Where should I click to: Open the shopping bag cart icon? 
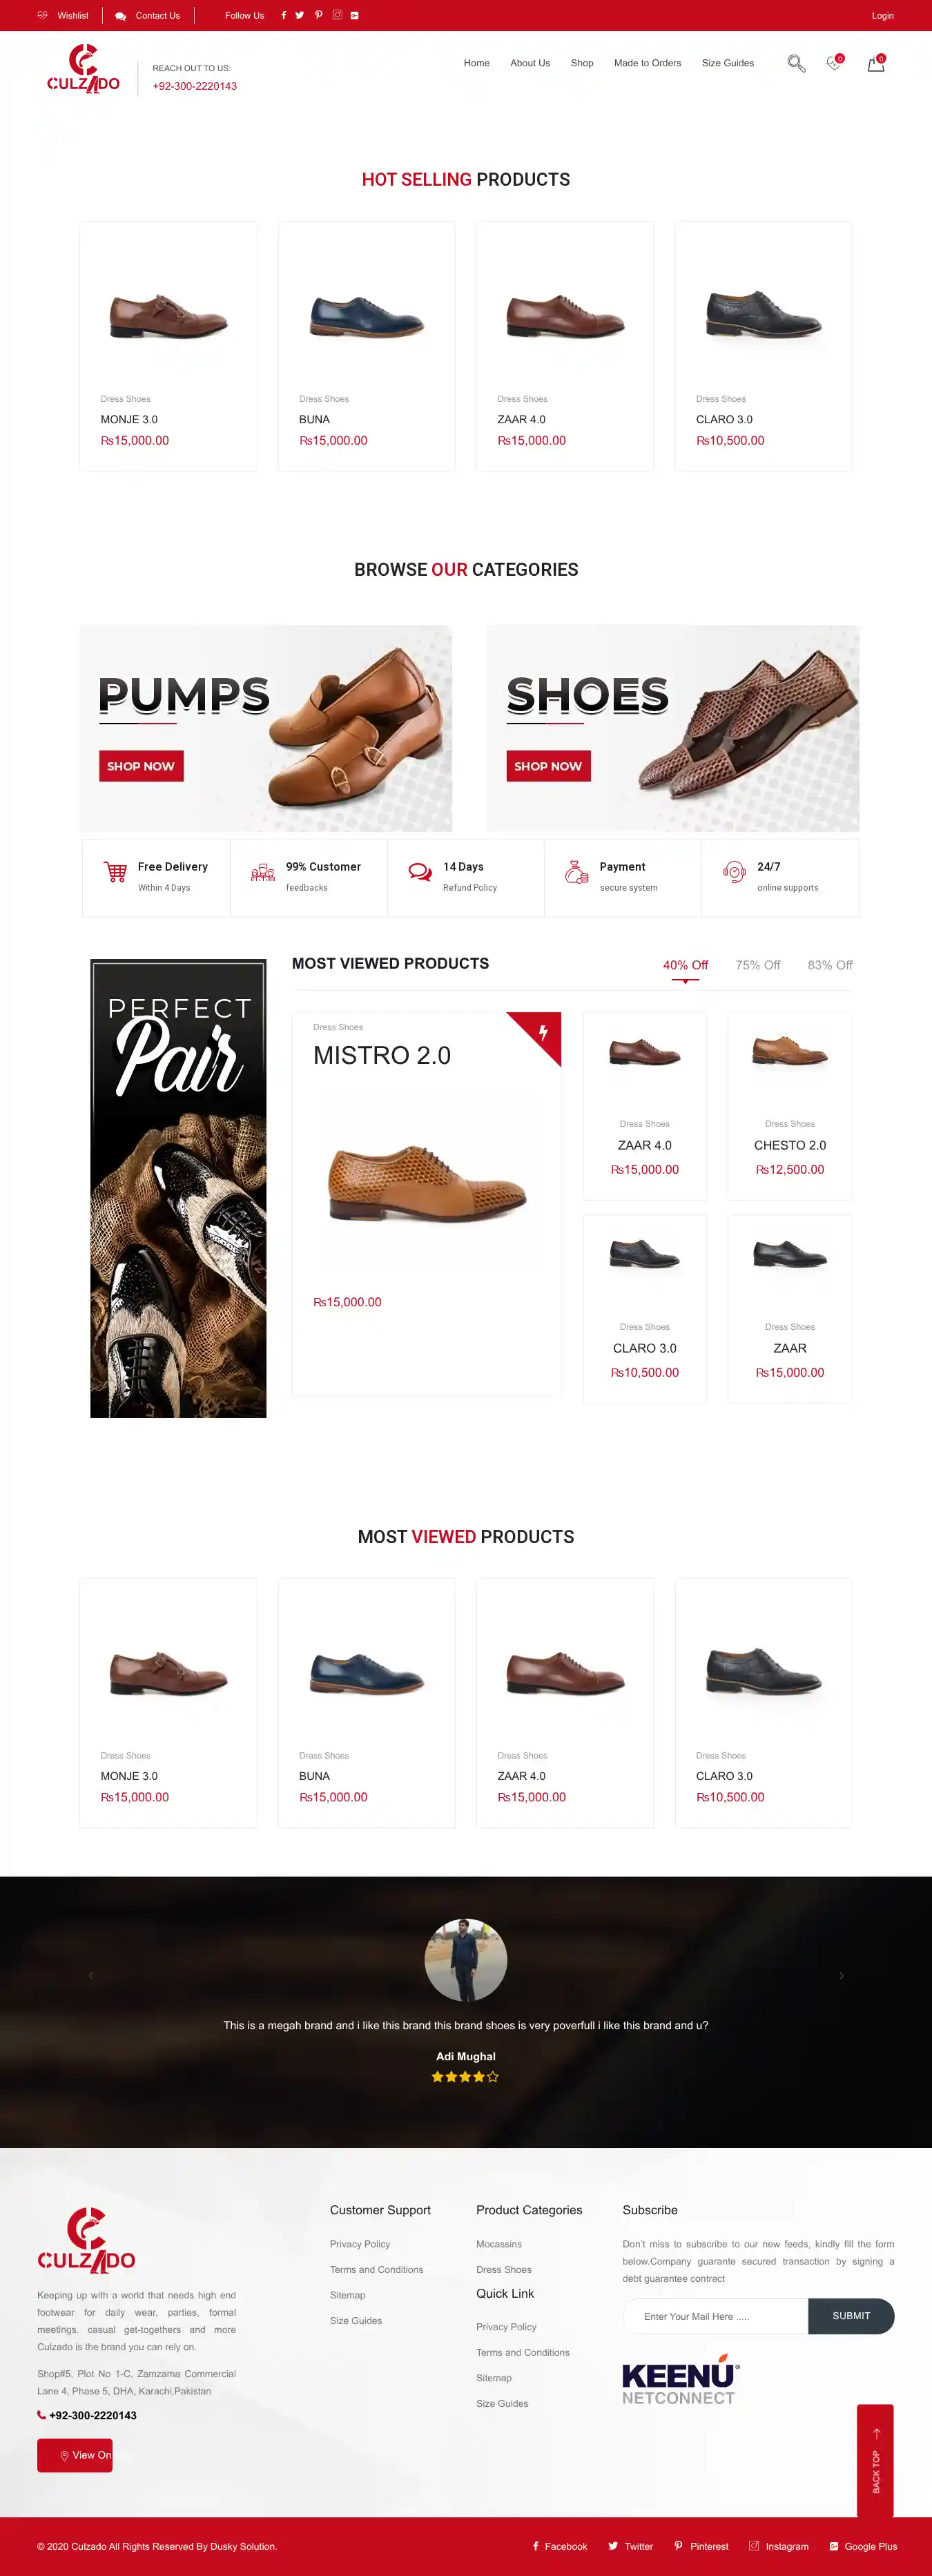(x=876, y=63)
